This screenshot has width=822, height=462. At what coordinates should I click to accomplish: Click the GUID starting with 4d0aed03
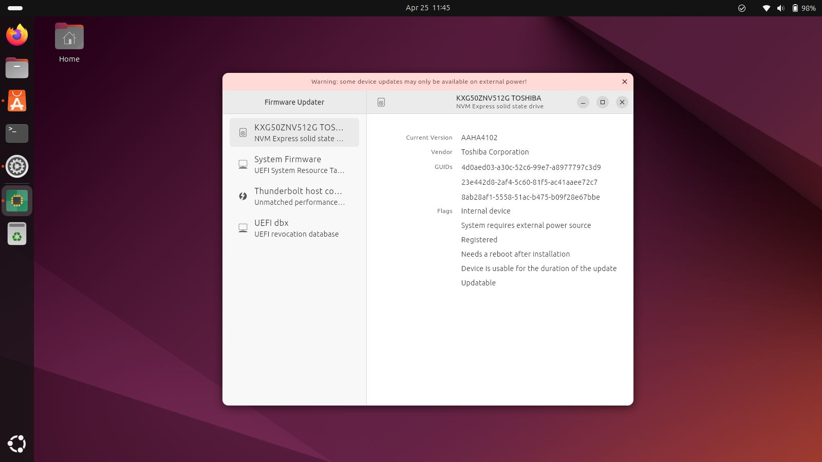(x=531, y=167)
